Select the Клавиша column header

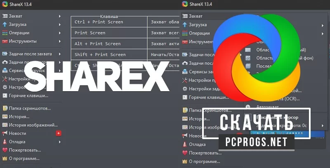[109, 16]
